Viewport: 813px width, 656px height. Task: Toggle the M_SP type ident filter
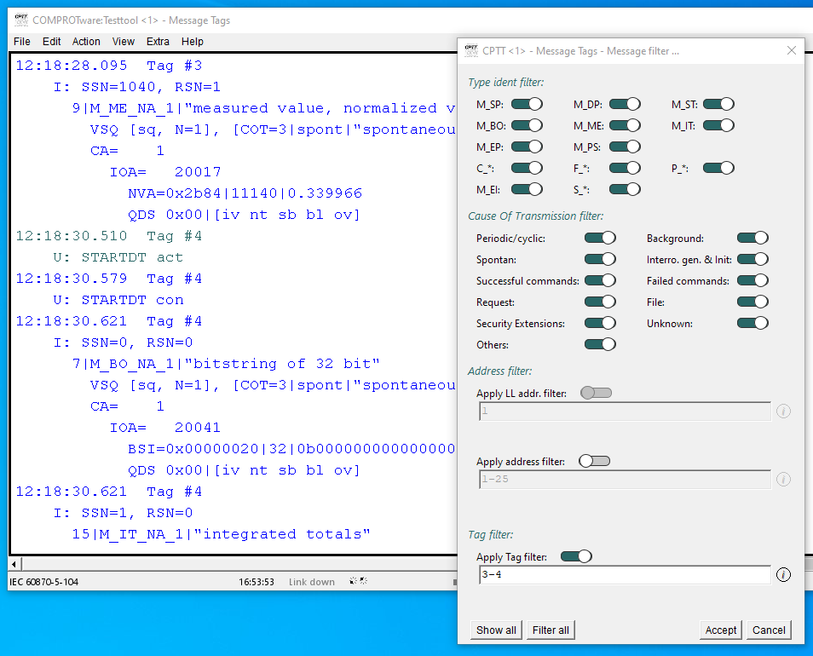click(x=527, y=104)
